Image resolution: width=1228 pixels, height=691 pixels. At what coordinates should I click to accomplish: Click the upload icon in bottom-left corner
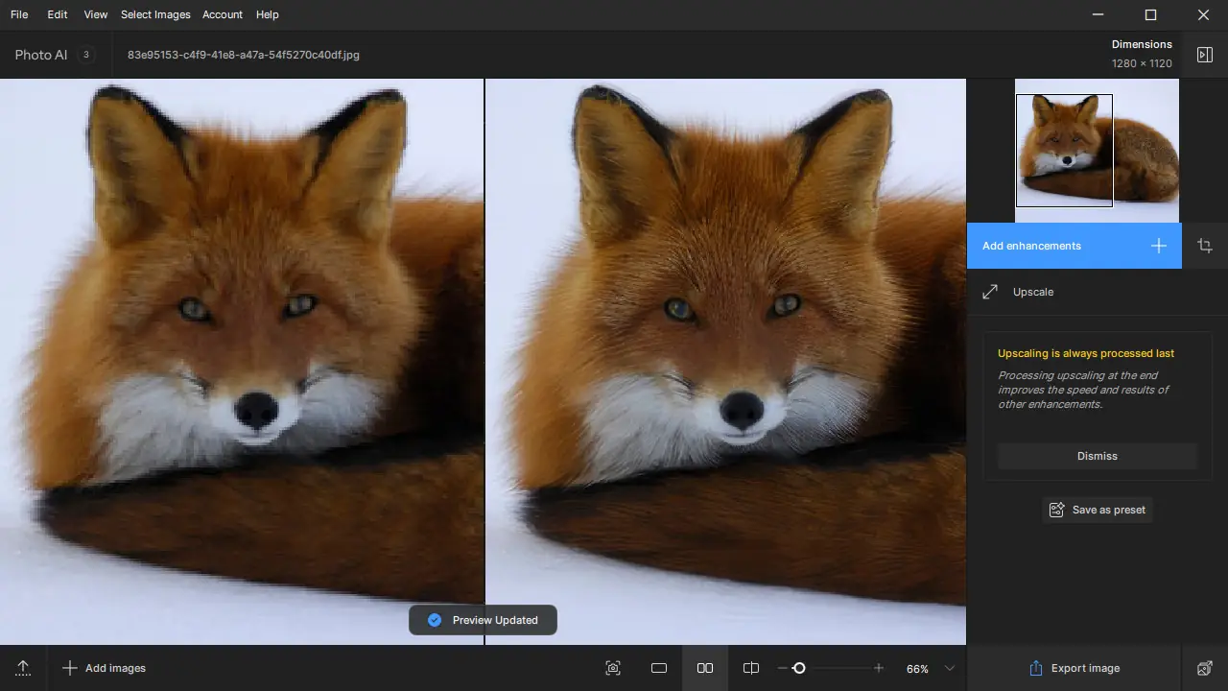23,668
